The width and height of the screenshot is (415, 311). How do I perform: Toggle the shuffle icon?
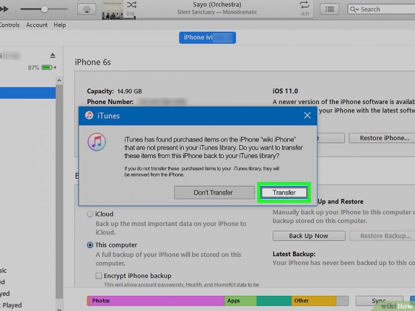pos(132,4)
